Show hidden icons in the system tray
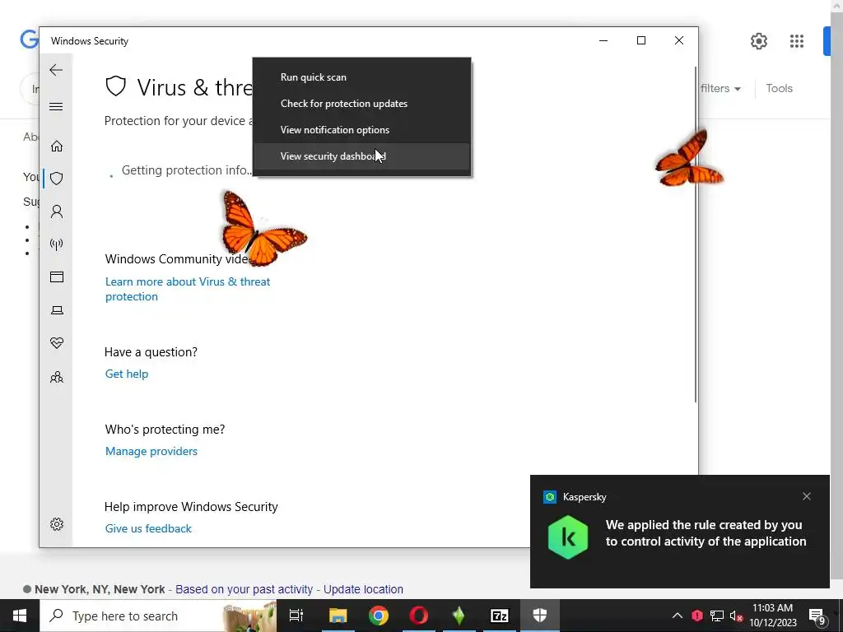 point(678,616)
